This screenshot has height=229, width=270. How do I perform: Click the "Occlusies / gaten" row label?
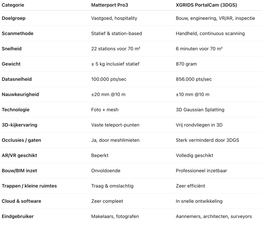coord(21,140)
